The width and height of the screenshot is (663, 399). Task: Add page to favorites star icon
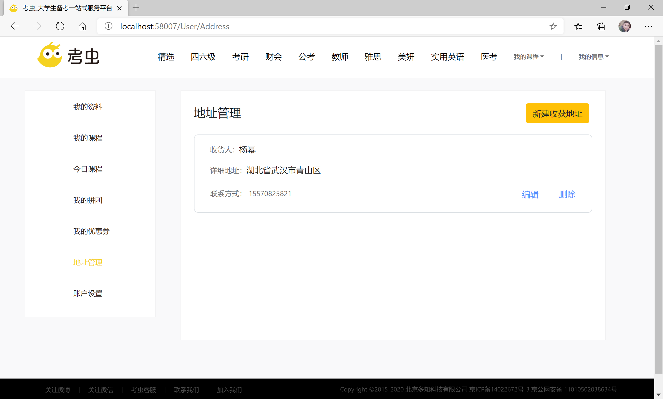(x=553, y=26)
